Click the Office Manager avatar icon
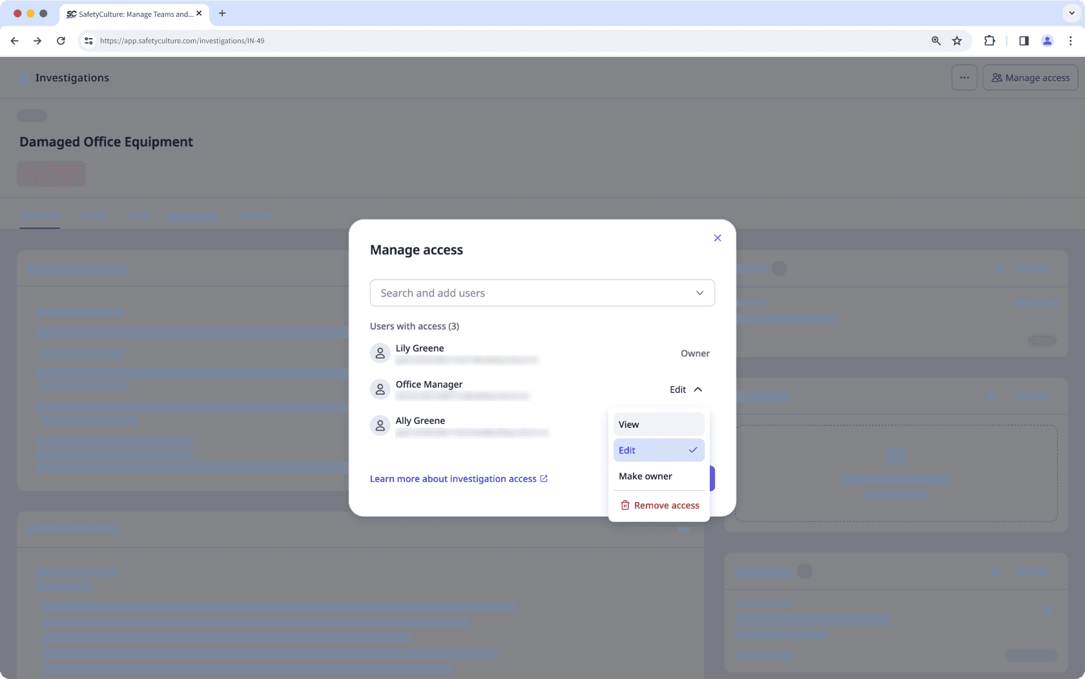This screenshot has height=679, width=1085. pos(380,389)
